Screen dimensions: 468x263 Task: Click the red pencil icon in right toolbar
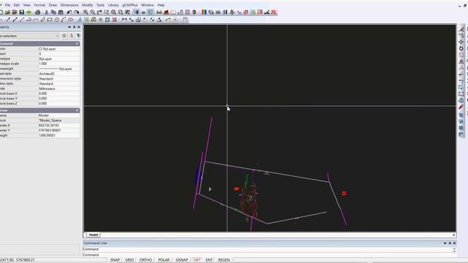pyautogui.click(x=461, y=107)
